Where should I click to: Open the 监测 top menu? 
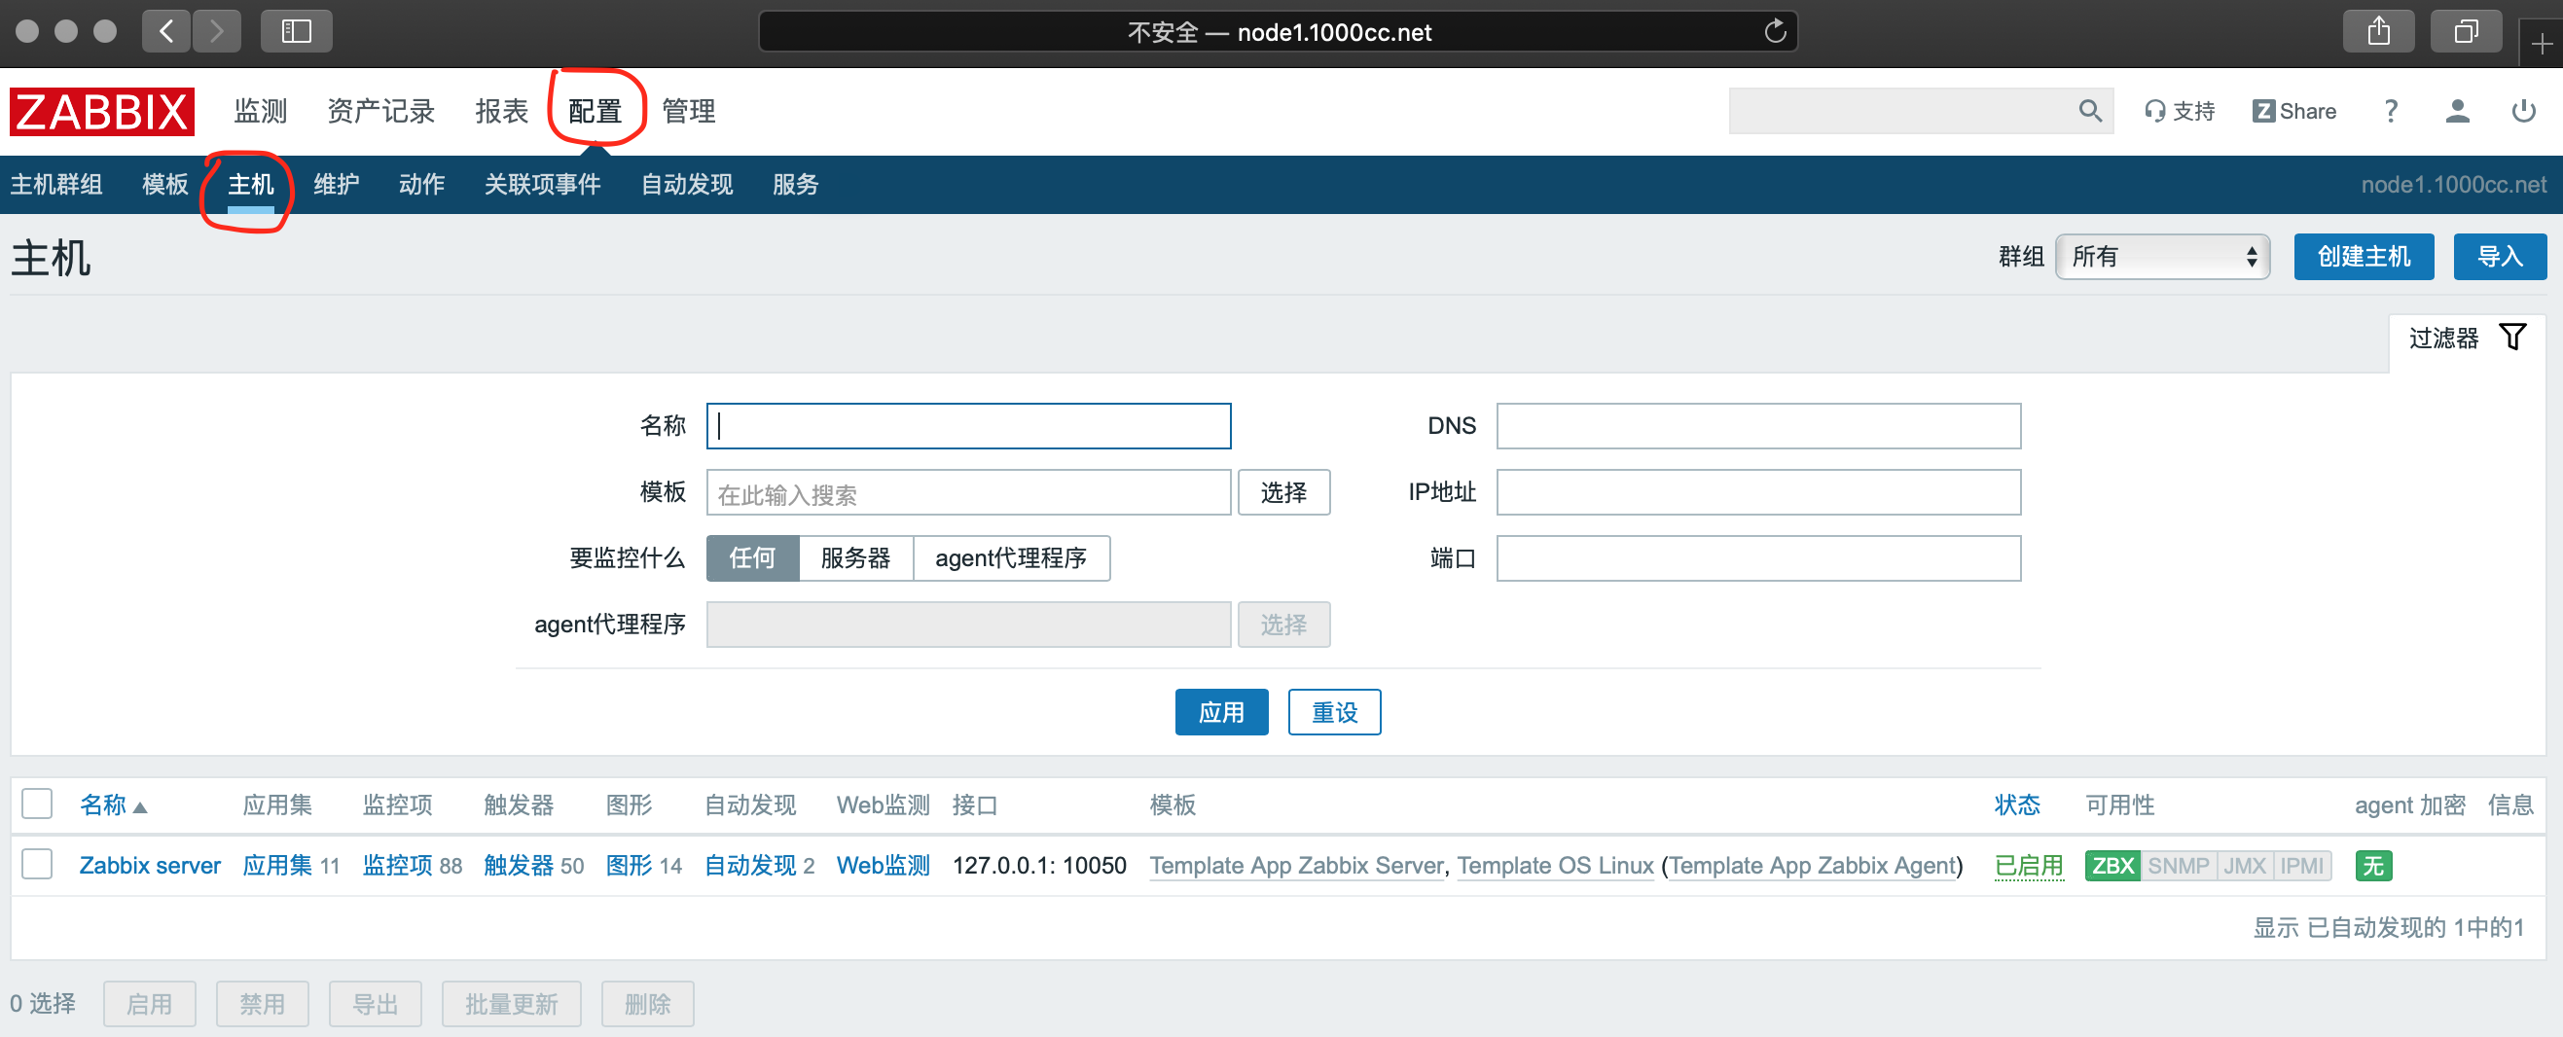pos(260,111)
